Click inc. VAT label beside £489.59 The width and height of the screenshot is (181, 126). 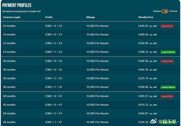click(x=153, y=35)
